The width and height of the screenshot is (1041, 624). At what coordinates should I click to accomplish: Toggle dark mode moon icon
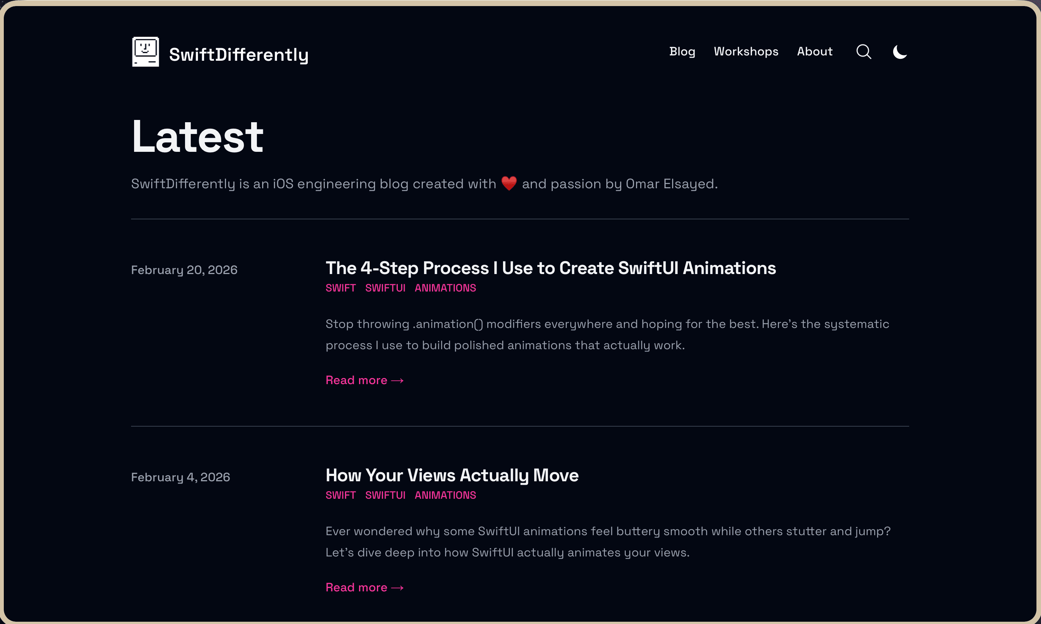coord(900,52)
